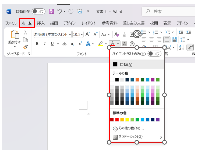
Task: Apply Subscript formatting
Action: click(72, 44)
